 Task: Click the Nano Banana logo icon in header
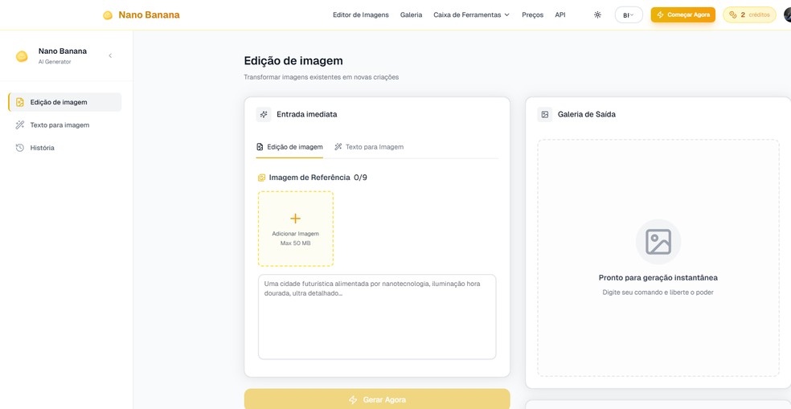(x=108, y=15)
